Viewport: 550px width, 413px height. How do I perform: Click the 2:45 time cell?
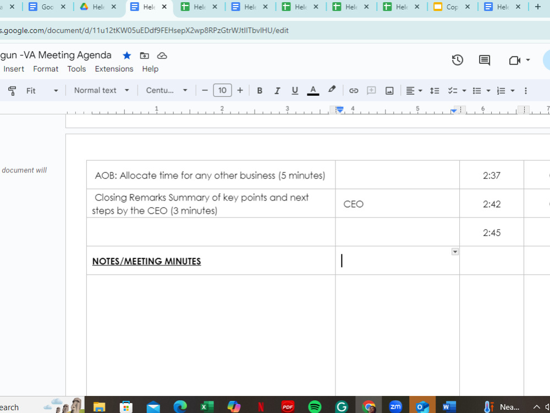tap(491, 232)
